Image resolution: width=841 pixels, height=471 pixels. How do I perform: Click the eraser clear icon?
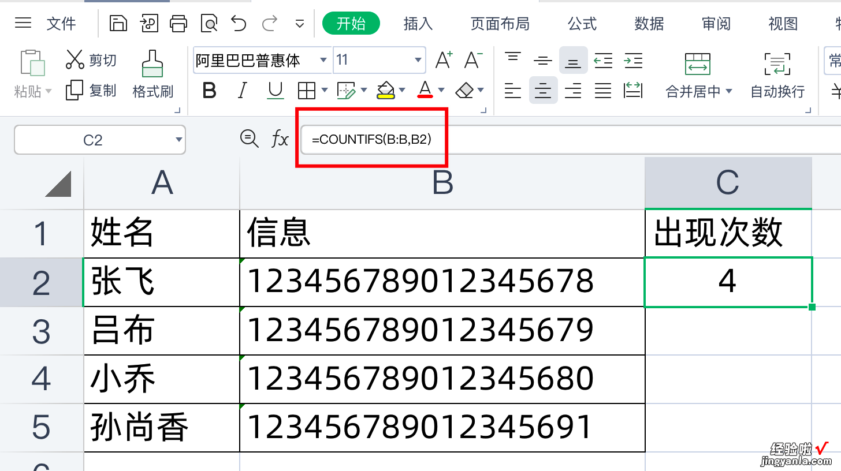(x=464, y=90)
